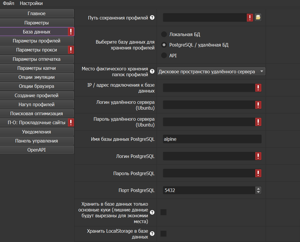Click help icon beside profile folder storage location

point(152,72)
